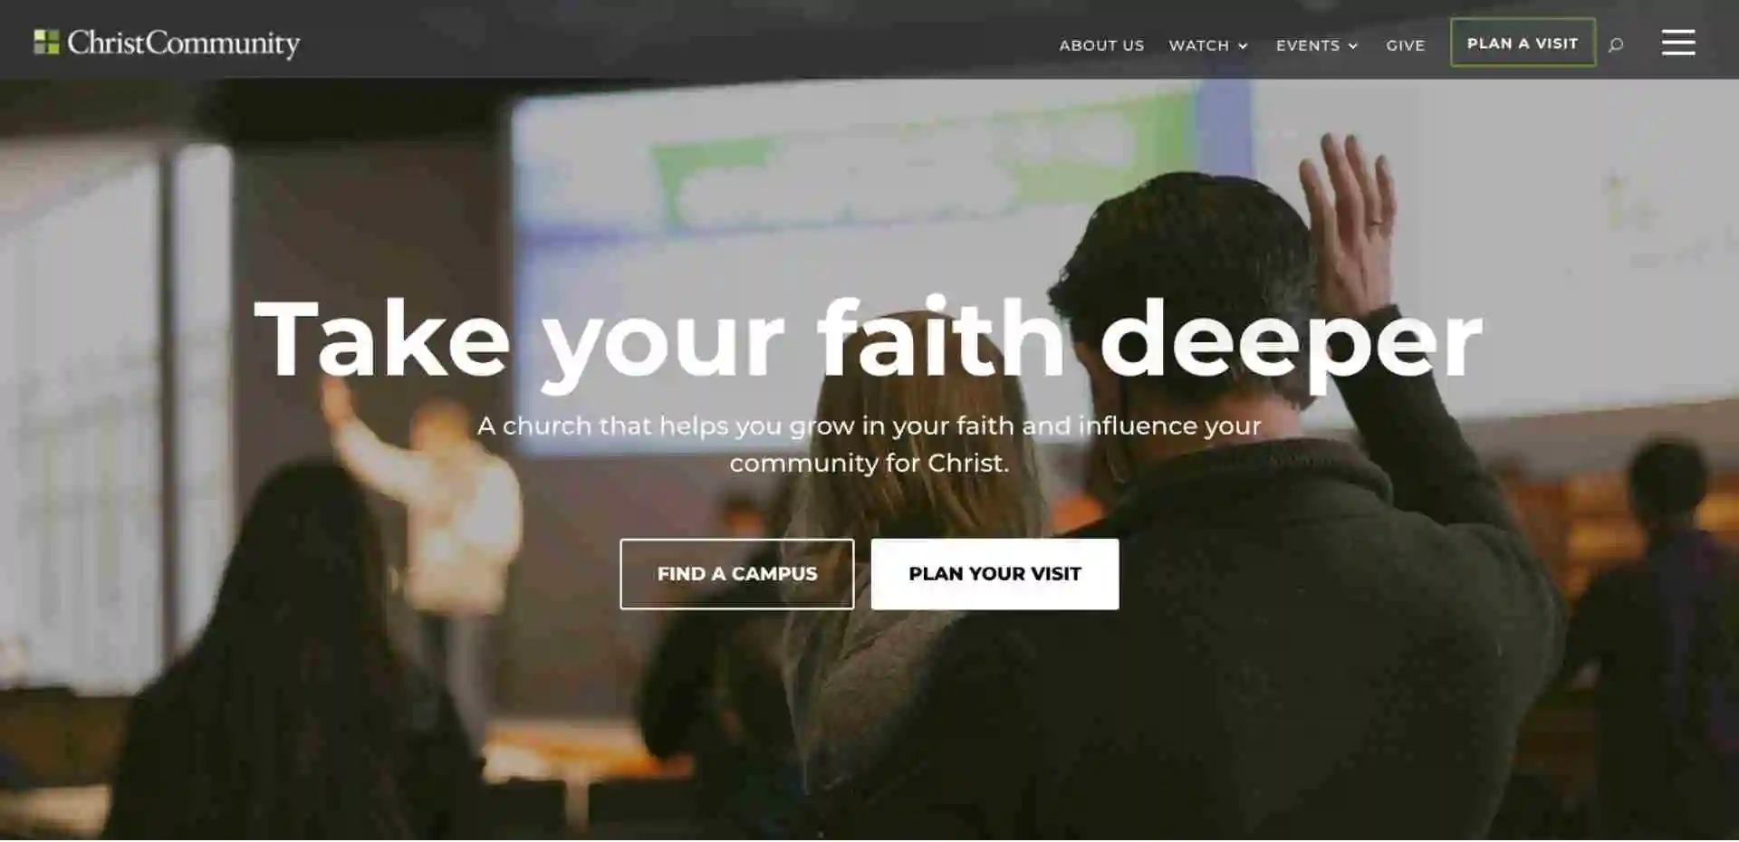
Task: Click the green-outlined Plan a Visit button
Action: point(1523,43)
